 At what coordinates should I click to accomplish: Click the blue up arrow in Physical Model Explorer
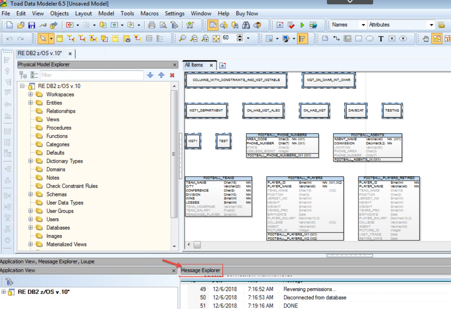pos(161,75)
